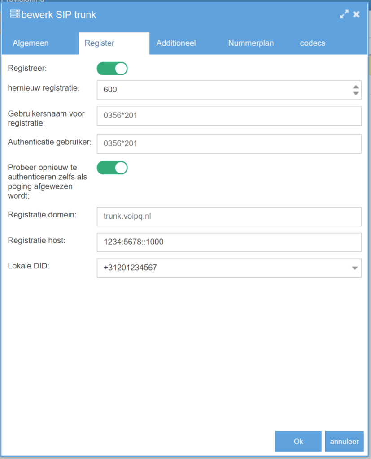Switch to the codecs tab
Image resolution: width=371 pixels, height=459 pixels.
point(312,43)
